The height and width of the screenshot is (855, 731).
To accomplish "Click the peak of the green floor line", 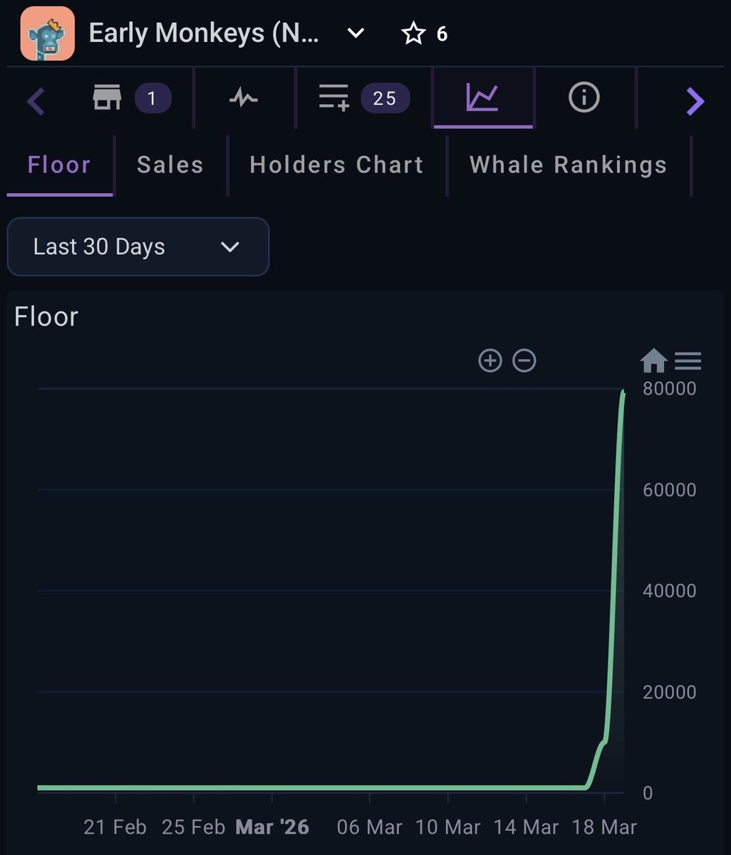I will point(624,391).
